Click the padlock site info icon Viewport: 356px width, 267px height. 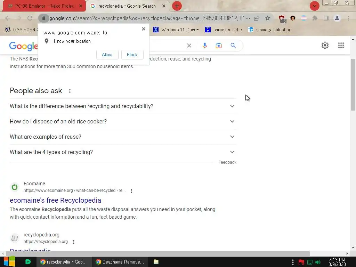point(44,18)
